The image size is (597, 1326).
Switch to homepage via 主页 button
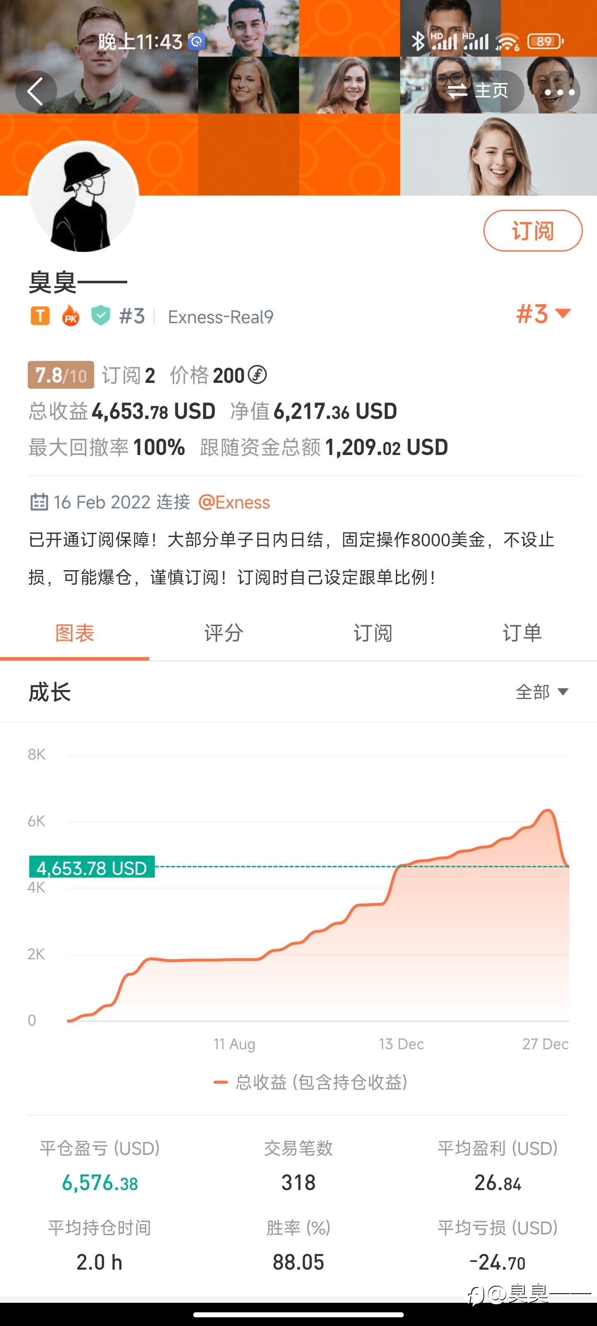478,91
